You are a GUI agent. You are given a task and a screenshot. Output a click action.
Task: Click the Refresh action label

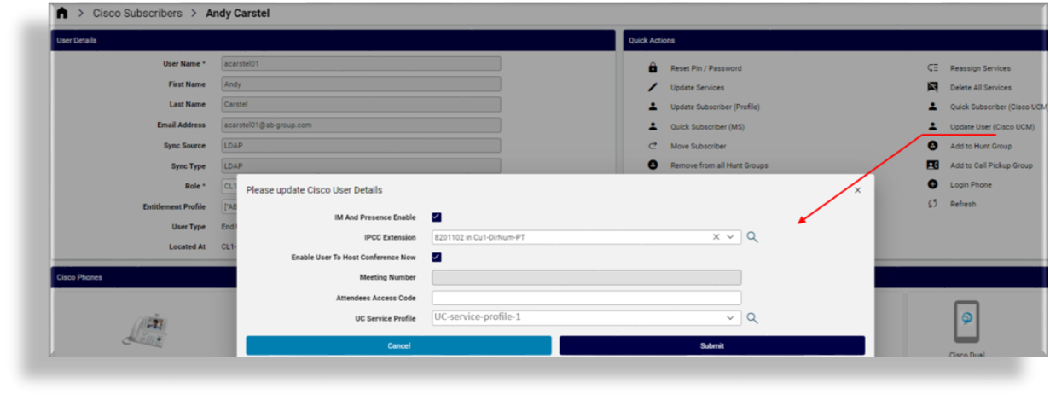[963, 204]
